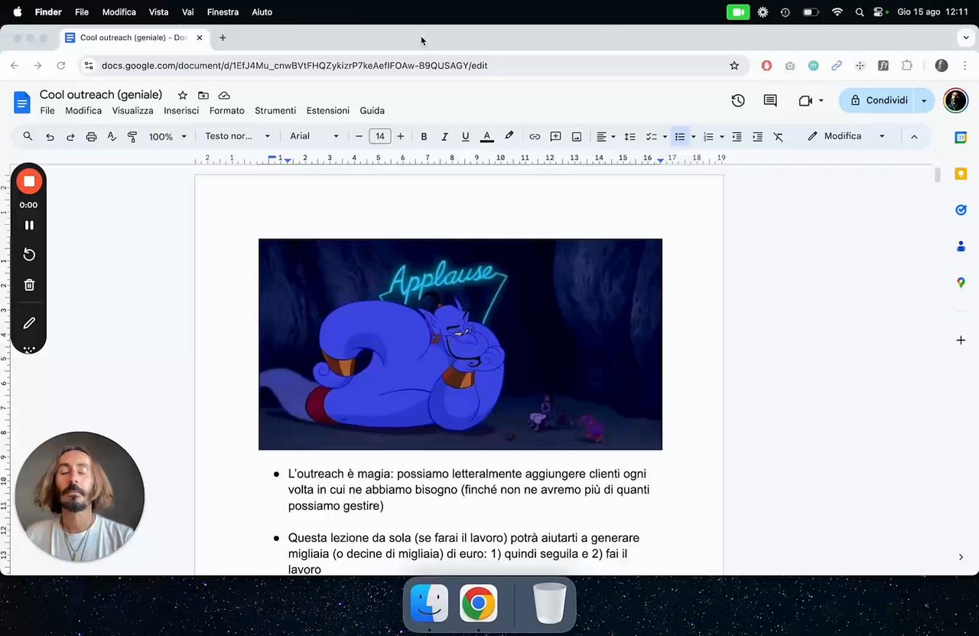Image resolution: width=979 pixels, height=636 pixels.
Task: Open the Visualizza menu
Action: (x=132, y=111)
